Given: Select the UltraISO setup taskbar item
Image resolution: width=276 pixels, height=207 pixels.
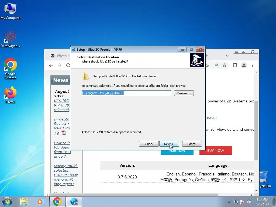Looking at the screenshot, I should coord(74,202).
